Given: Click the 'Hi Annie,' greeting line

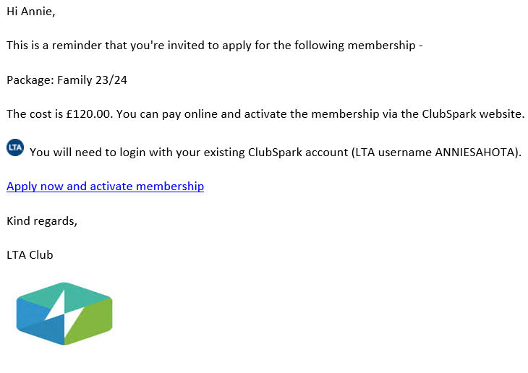Looking at the screenshot, I should (x=30, y=12).
